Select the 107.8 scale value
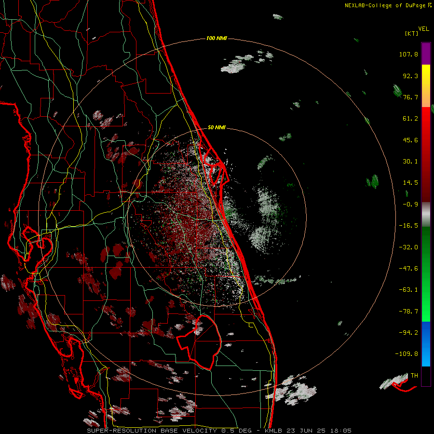 click(x=408, y=54)
